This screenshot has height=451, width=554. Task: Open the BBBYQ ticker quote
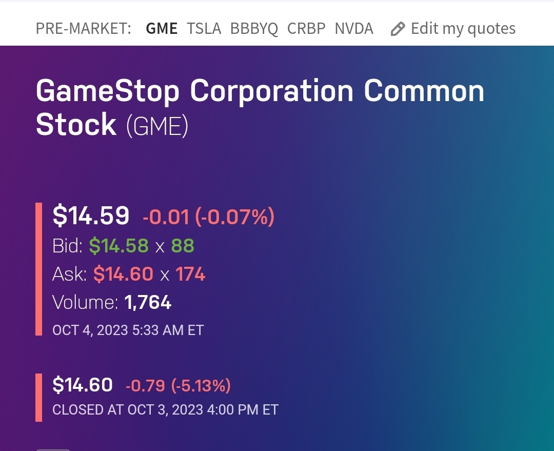(254, 29)
